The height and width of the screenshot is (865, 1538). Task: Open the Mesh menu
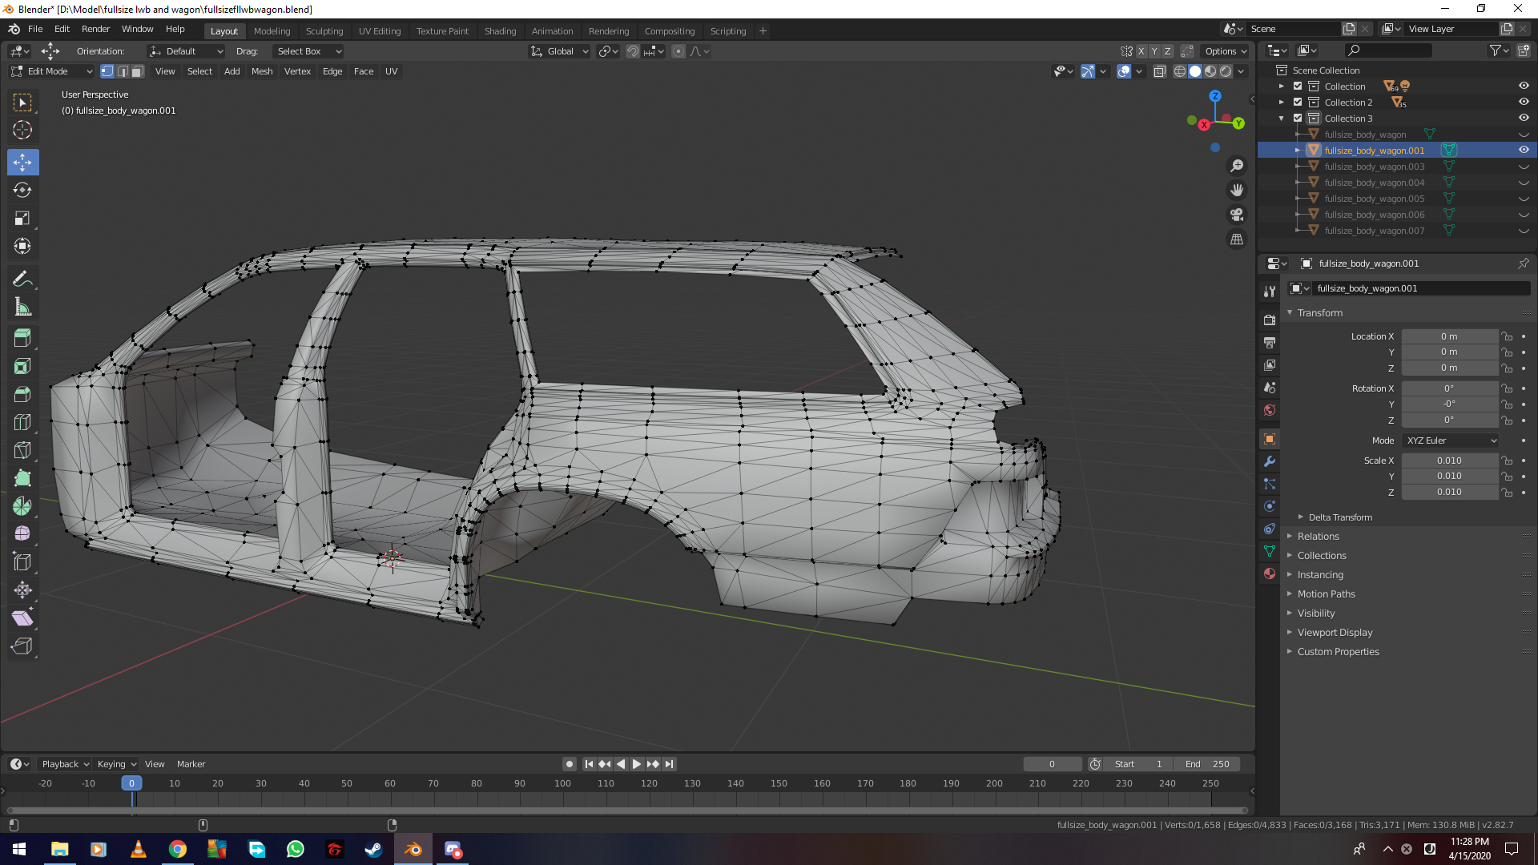(x=262, y=71)
